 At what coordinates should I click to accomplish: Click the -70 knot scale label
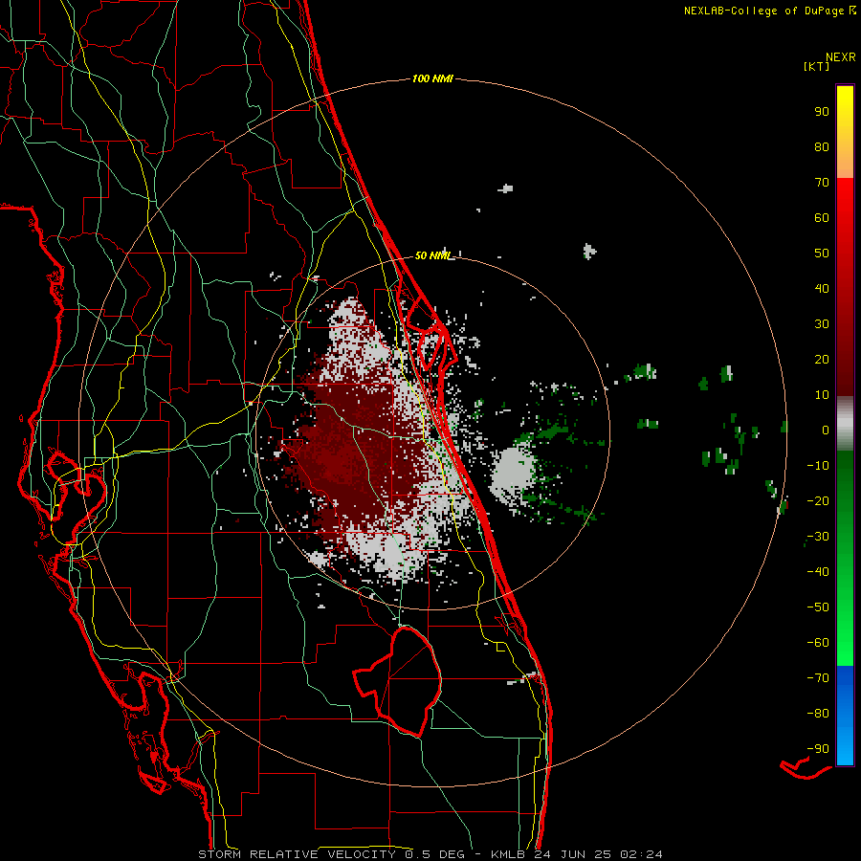point(818,677)
